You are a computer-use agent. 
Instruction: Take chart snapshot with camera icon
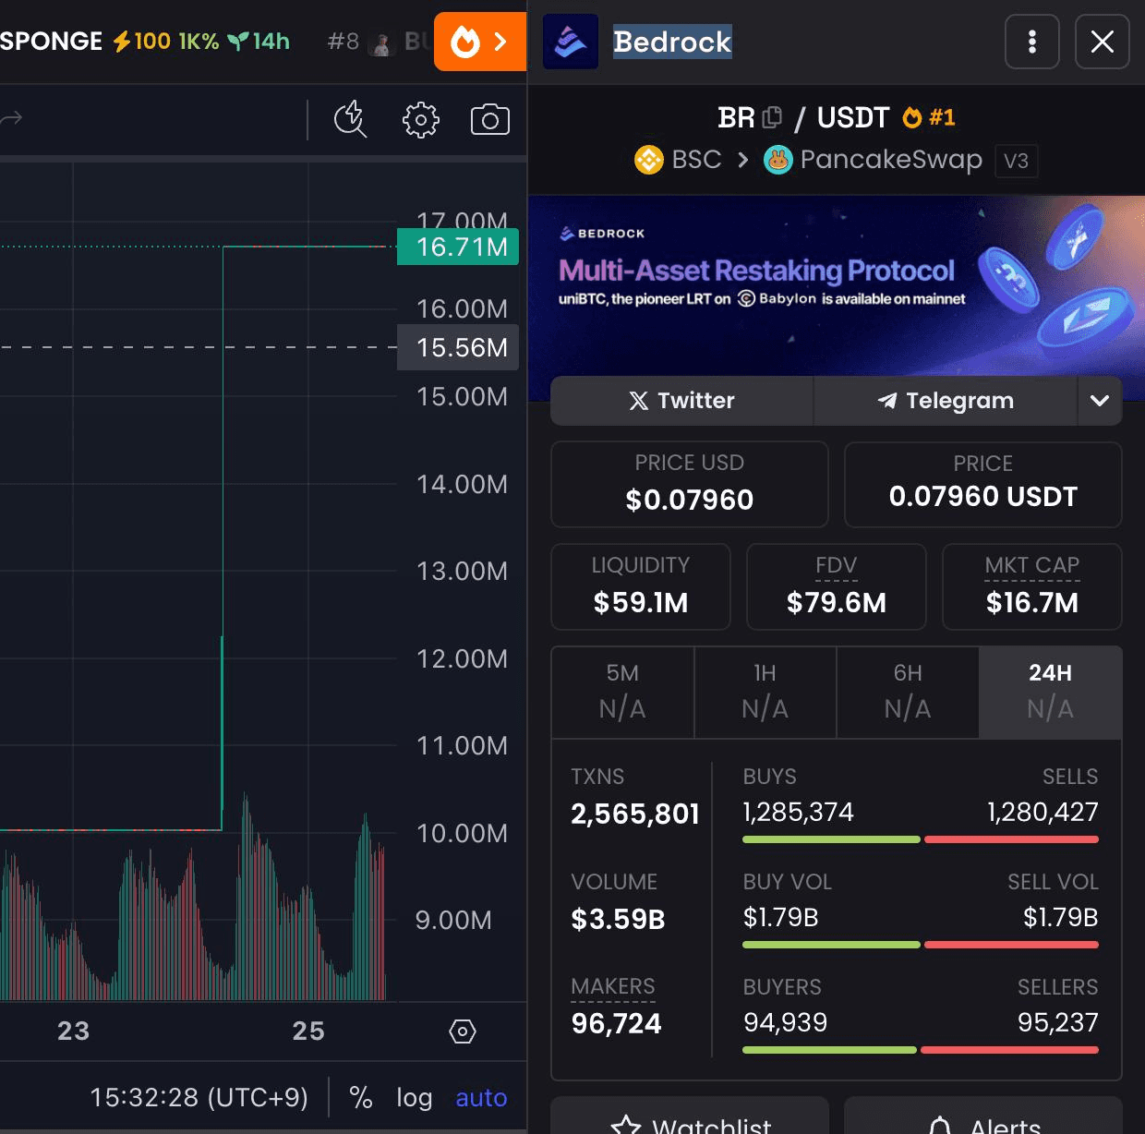click(x=490, y=120)
